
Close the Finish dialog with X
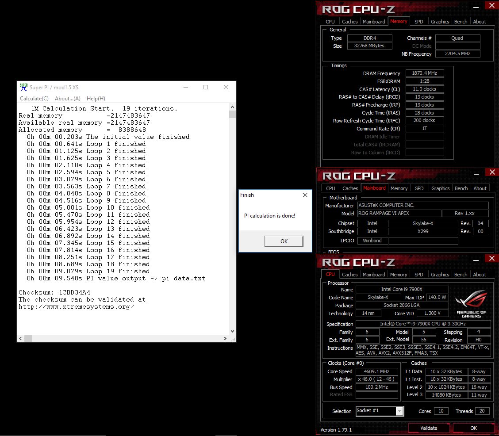pos(305,195)
